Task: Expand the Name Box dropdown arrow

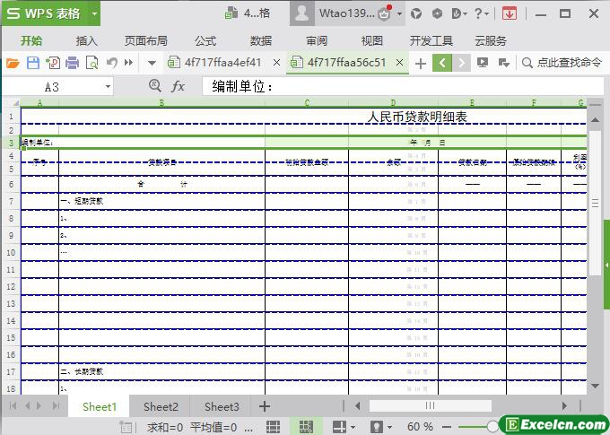Action: (109, 86)
